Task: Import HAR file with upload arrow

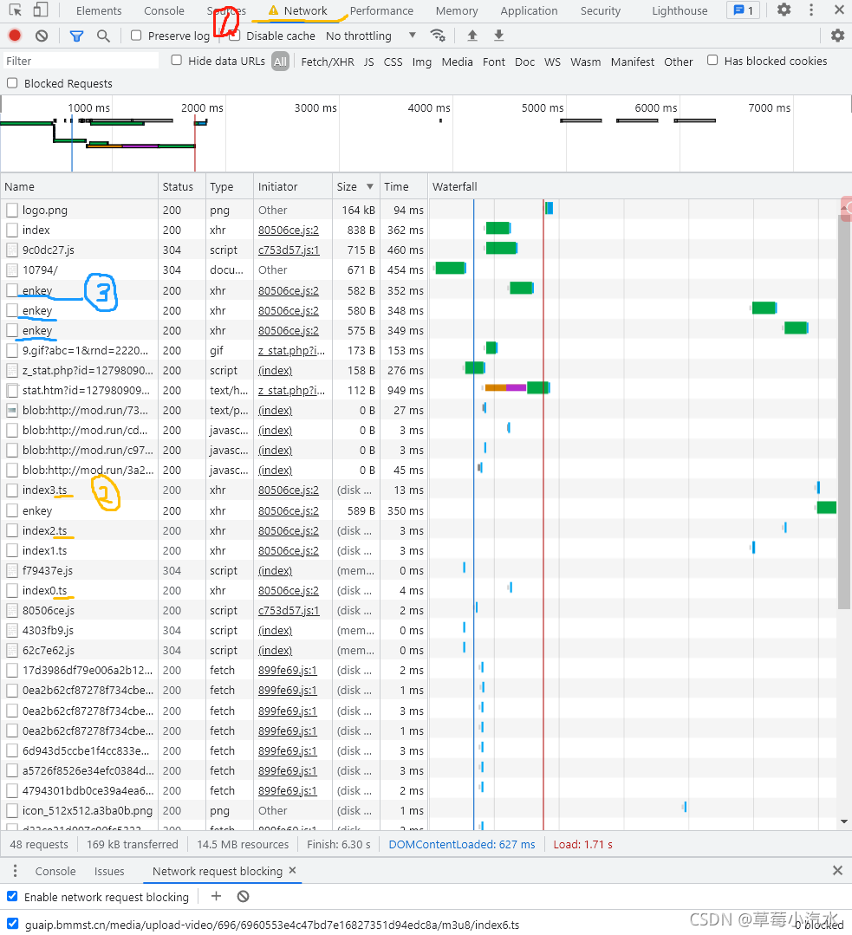Action: coord(472,36)
